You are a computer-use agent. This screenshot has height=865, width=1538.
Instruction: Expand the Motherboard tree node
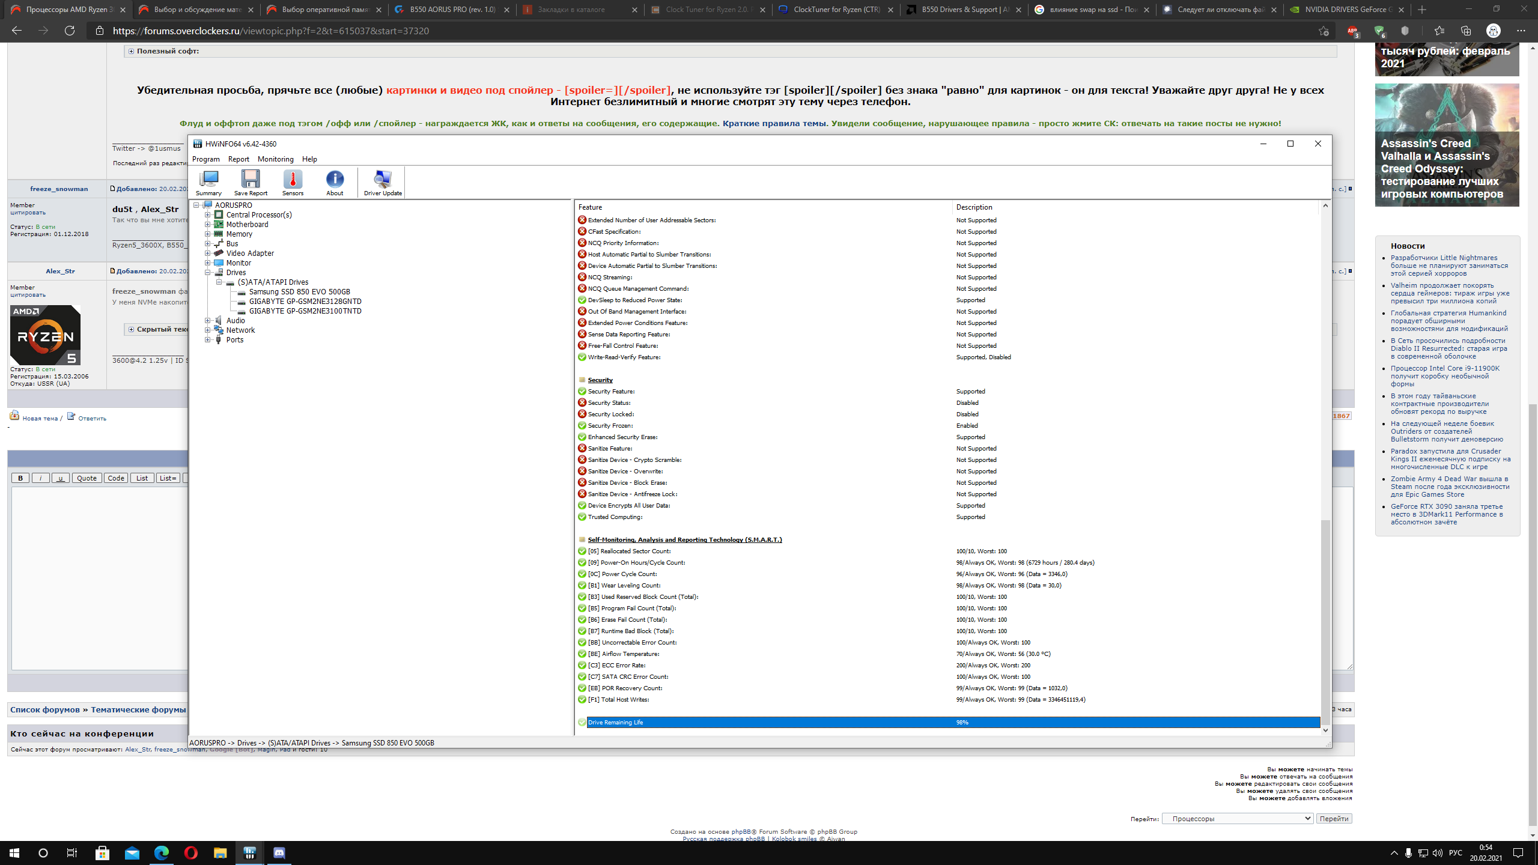point(207,224)
